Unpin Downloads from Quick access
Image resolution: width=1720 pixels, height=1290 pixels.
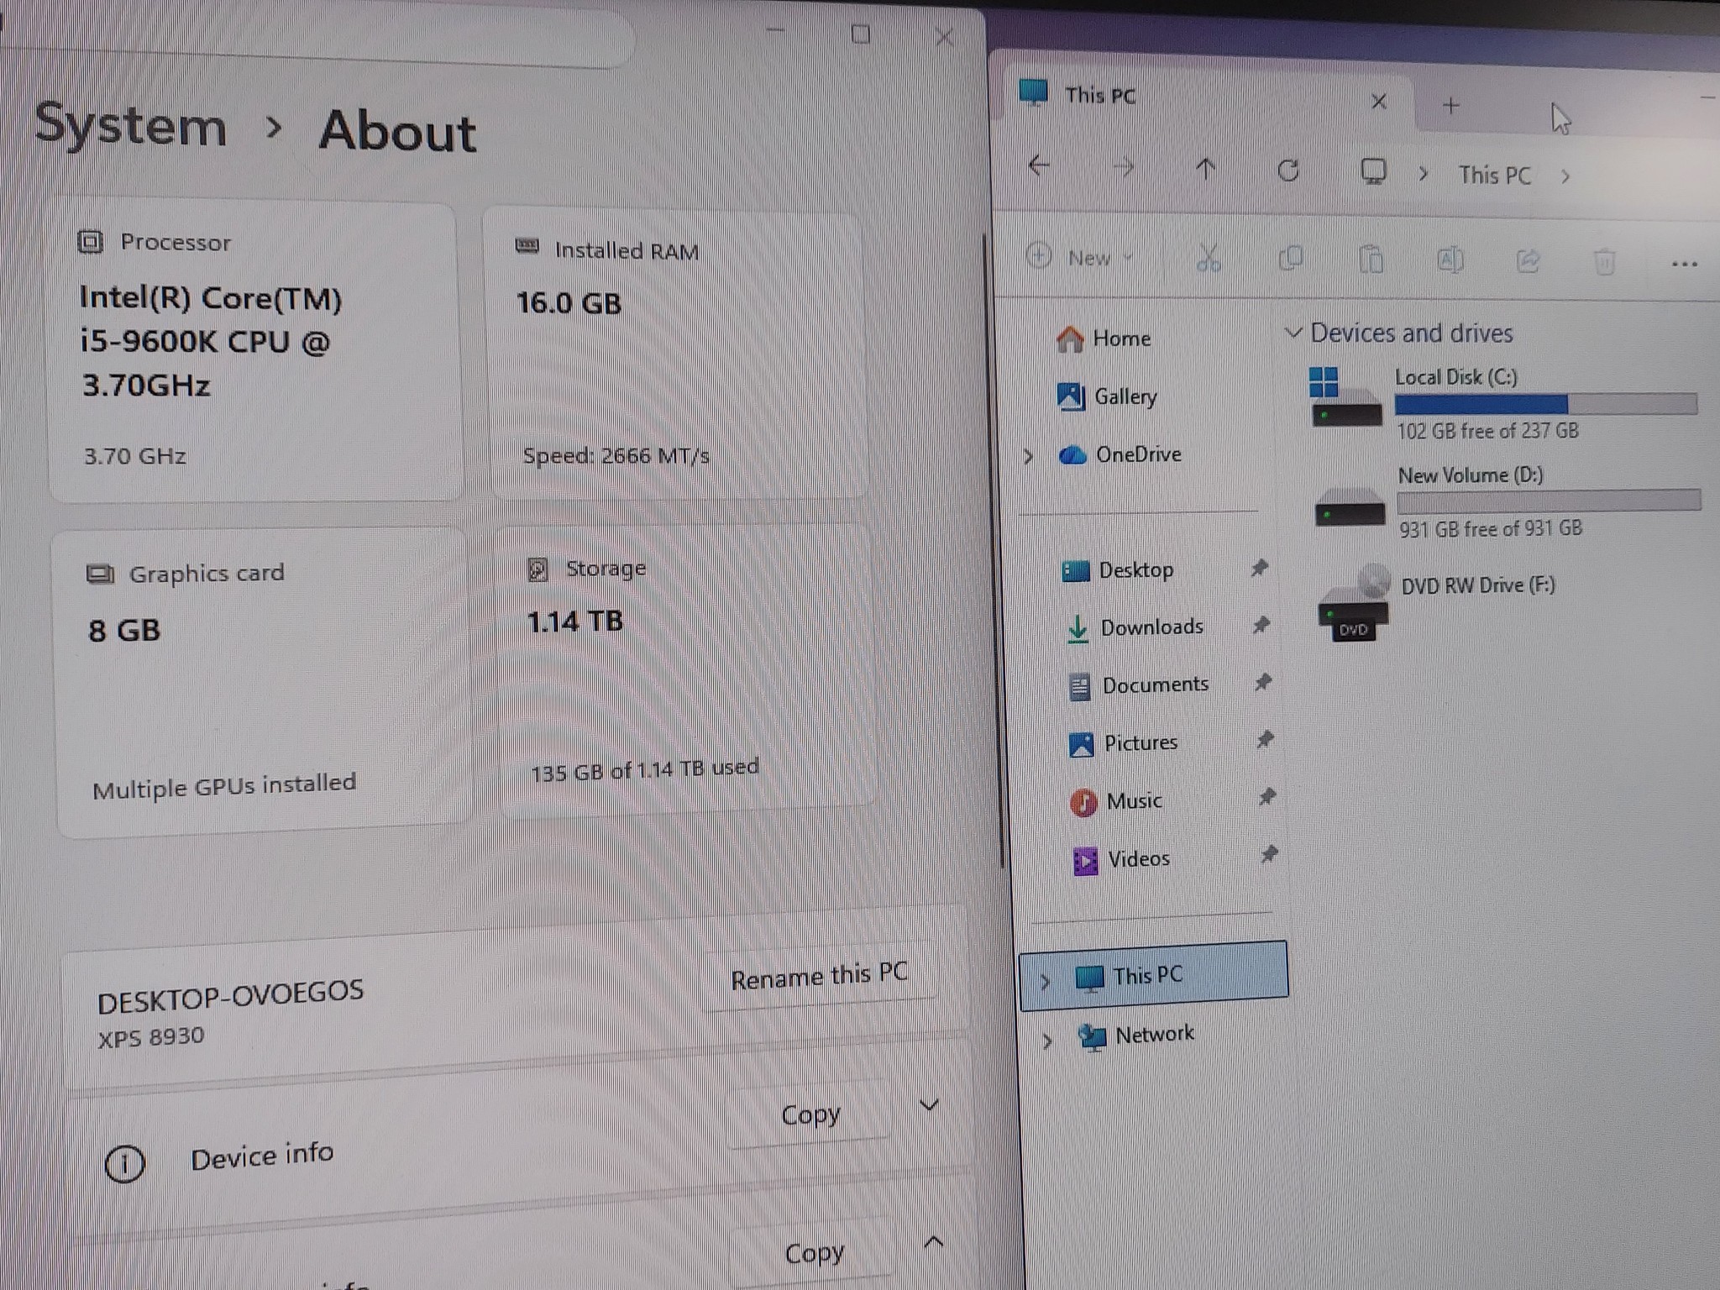point(1261,625)
